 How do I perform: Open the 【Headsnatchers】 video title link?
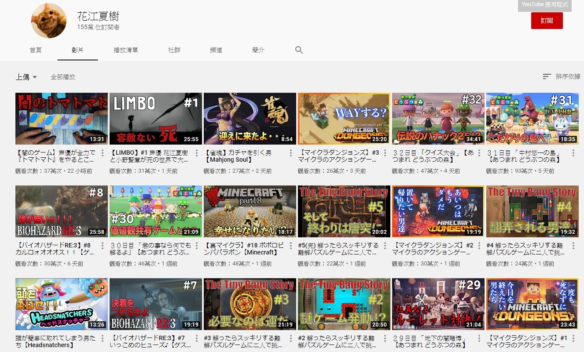click(56, 342)
